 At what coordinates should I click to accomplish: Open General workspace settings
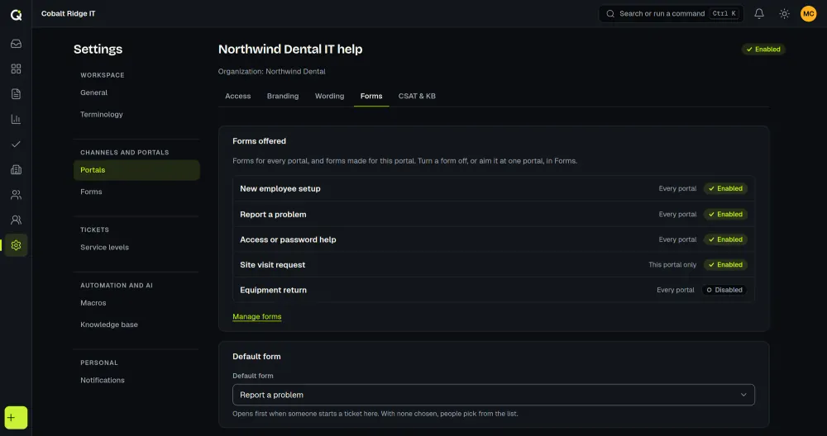tap(136, 92)
